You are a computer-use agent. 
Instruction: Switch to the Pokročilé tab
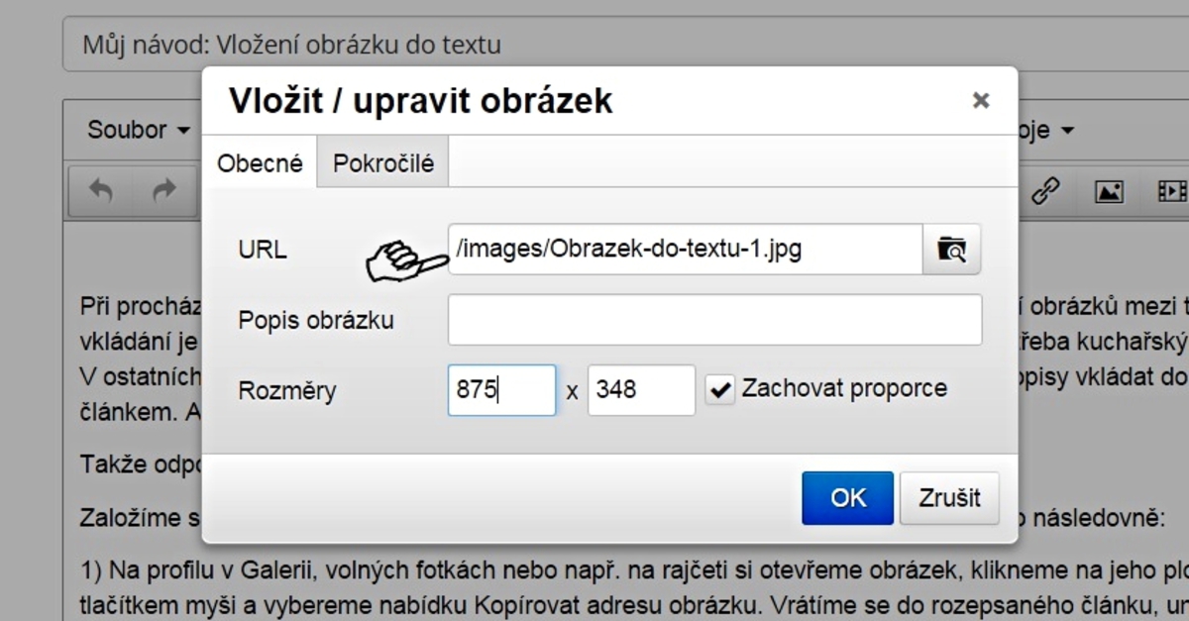[x=383, y=163]
